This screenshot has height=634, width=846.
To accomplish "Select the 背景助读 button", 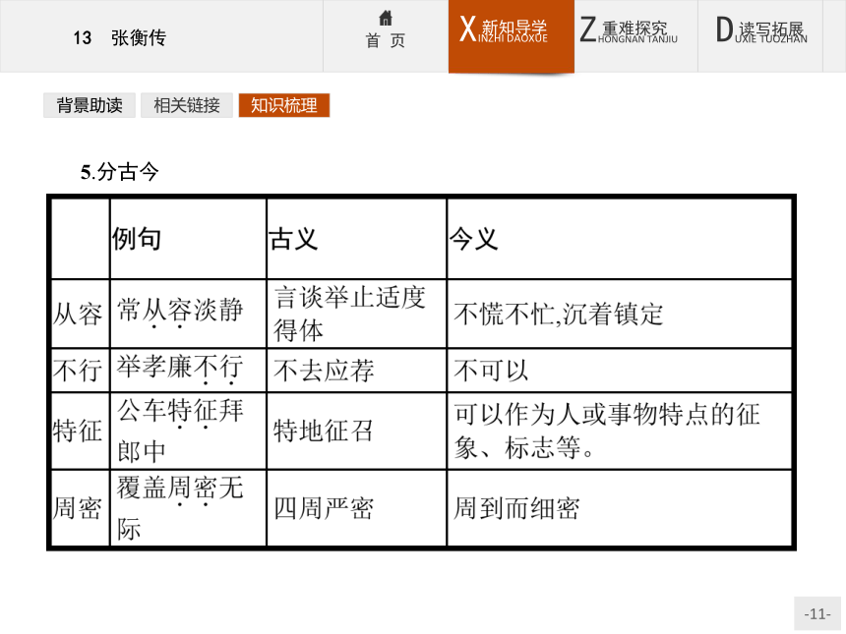I will 90,105.
